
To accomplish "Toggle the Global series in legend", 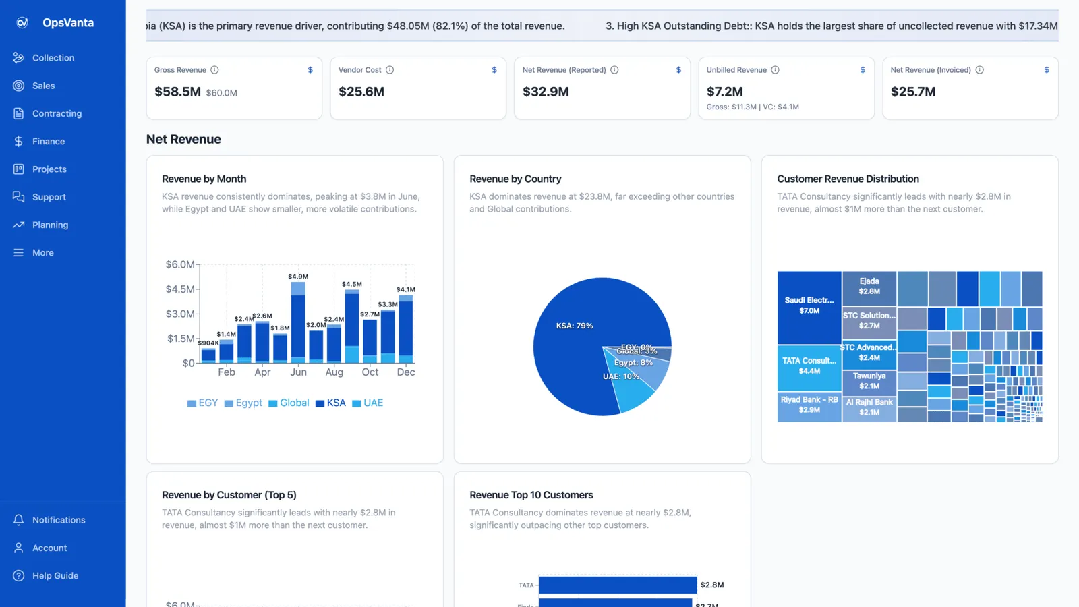I will click(x=289, y=403).
